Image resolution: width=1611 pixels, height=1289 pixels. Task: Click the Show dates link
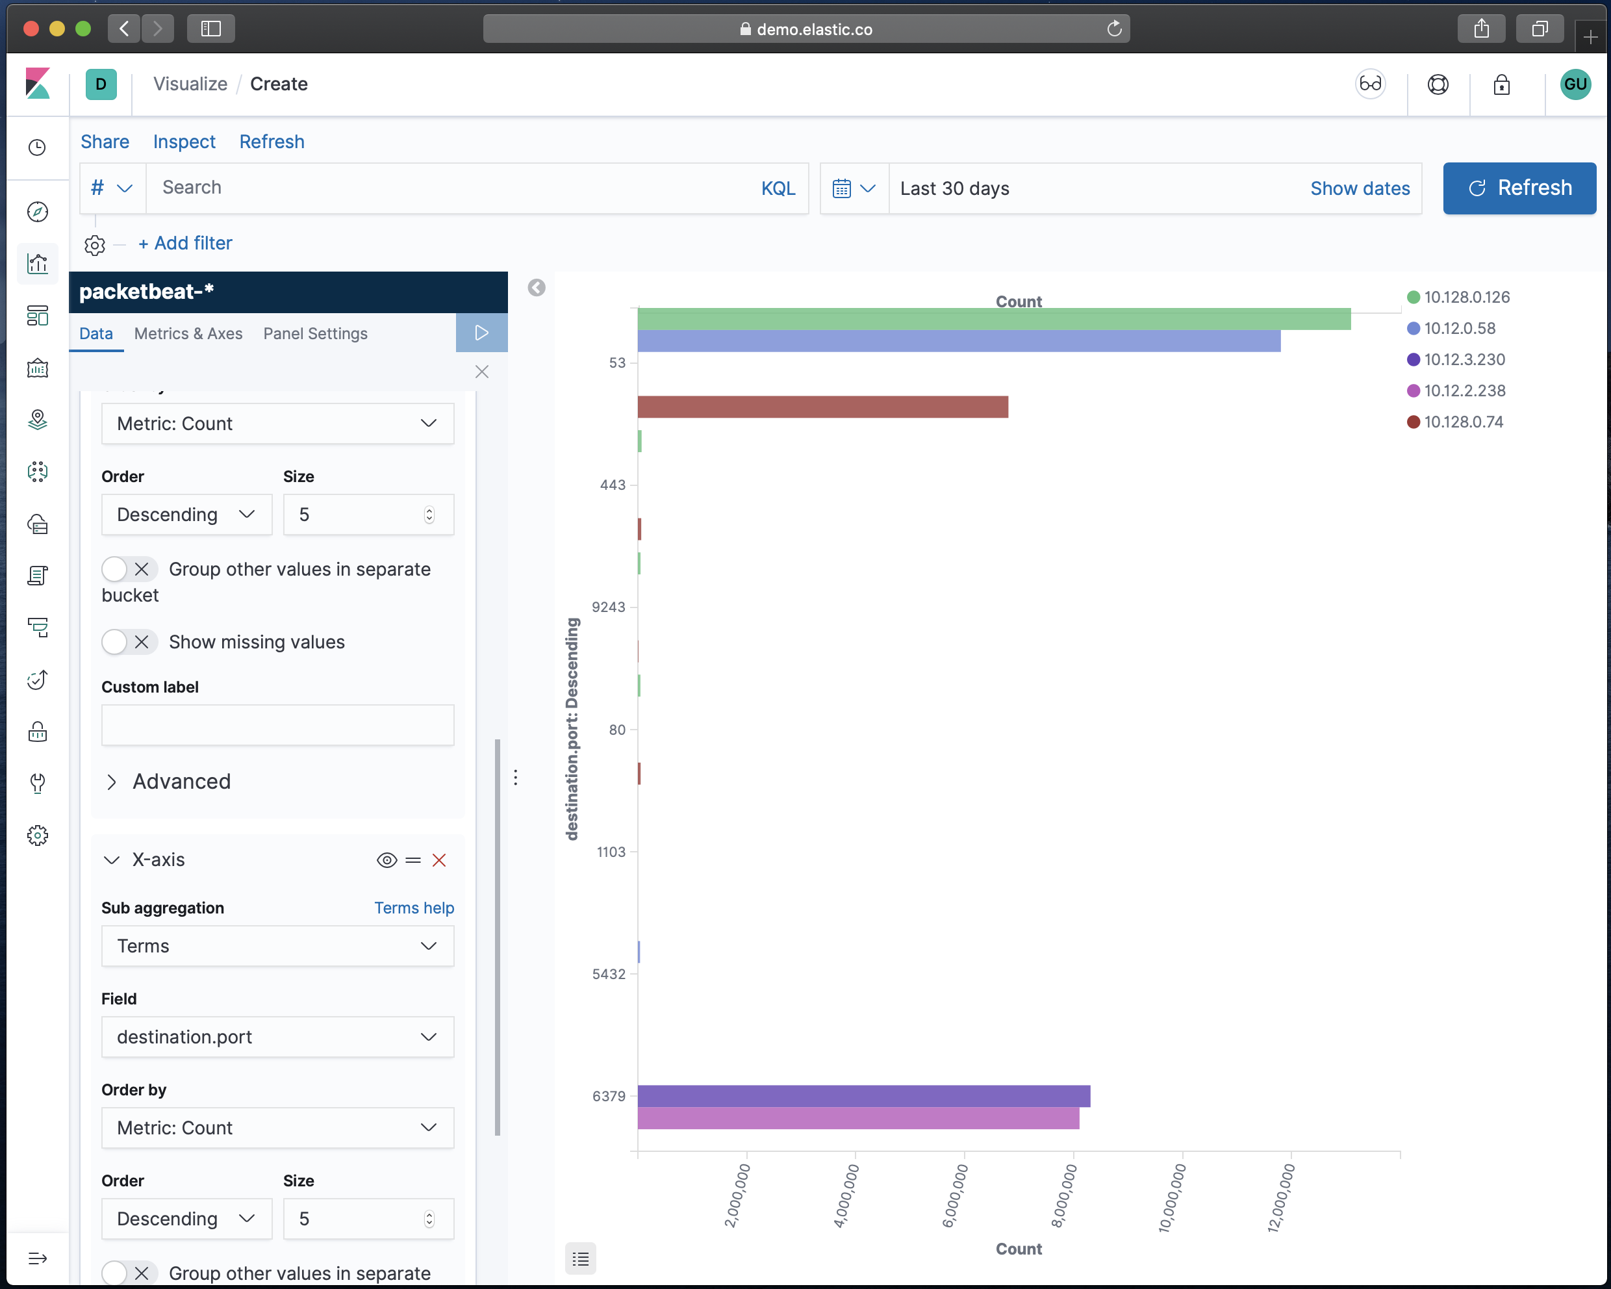[1359, 188]
